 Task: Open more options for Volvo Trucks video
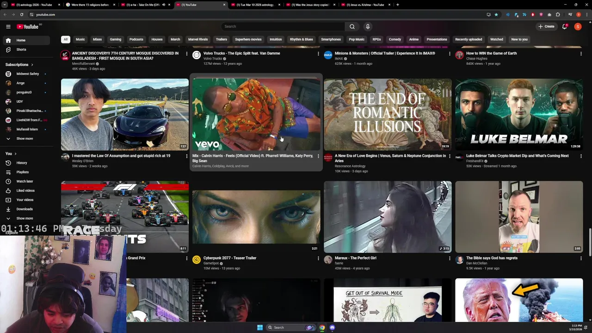pyautogui.click(x=318, y=54)
